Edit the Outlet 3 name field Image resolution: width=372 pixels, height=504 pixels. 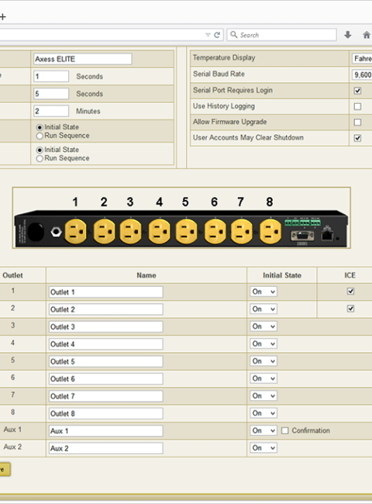(x=105, y=326)
